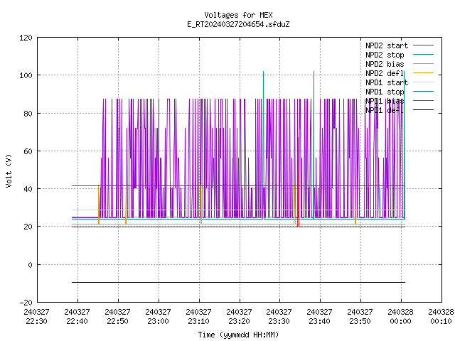Click the y-axis tick value 80
This screenshot has width=455, height=341.
[x=28, y=114]
